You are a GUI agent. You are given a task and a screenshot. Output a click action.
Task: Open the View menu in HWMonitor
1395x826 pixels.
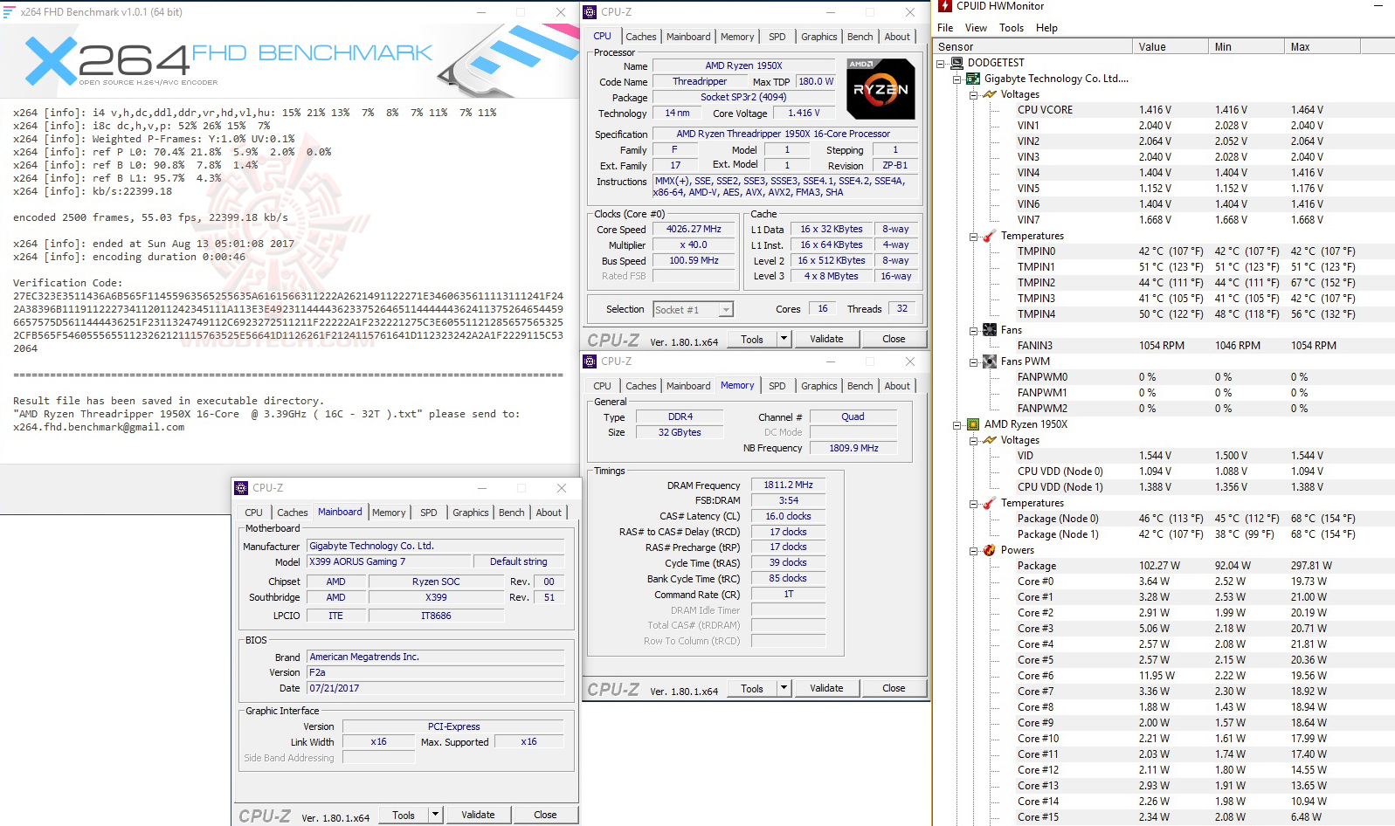(976, 28)
